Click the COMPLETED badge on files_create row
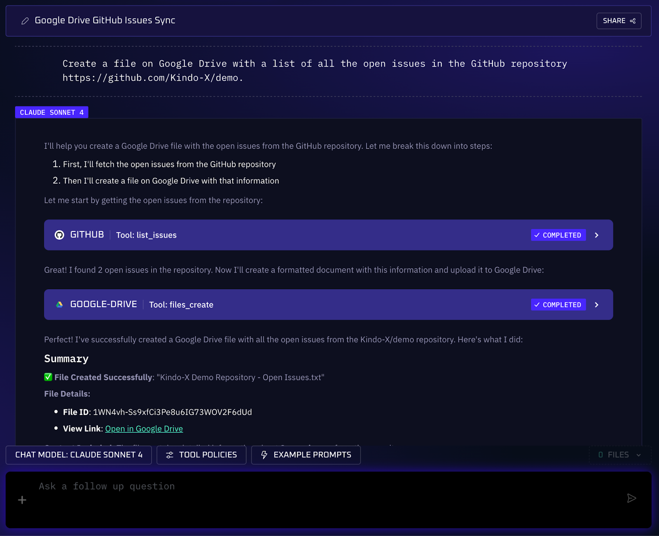Screen dimensions: 659x536 click(558, 305)
